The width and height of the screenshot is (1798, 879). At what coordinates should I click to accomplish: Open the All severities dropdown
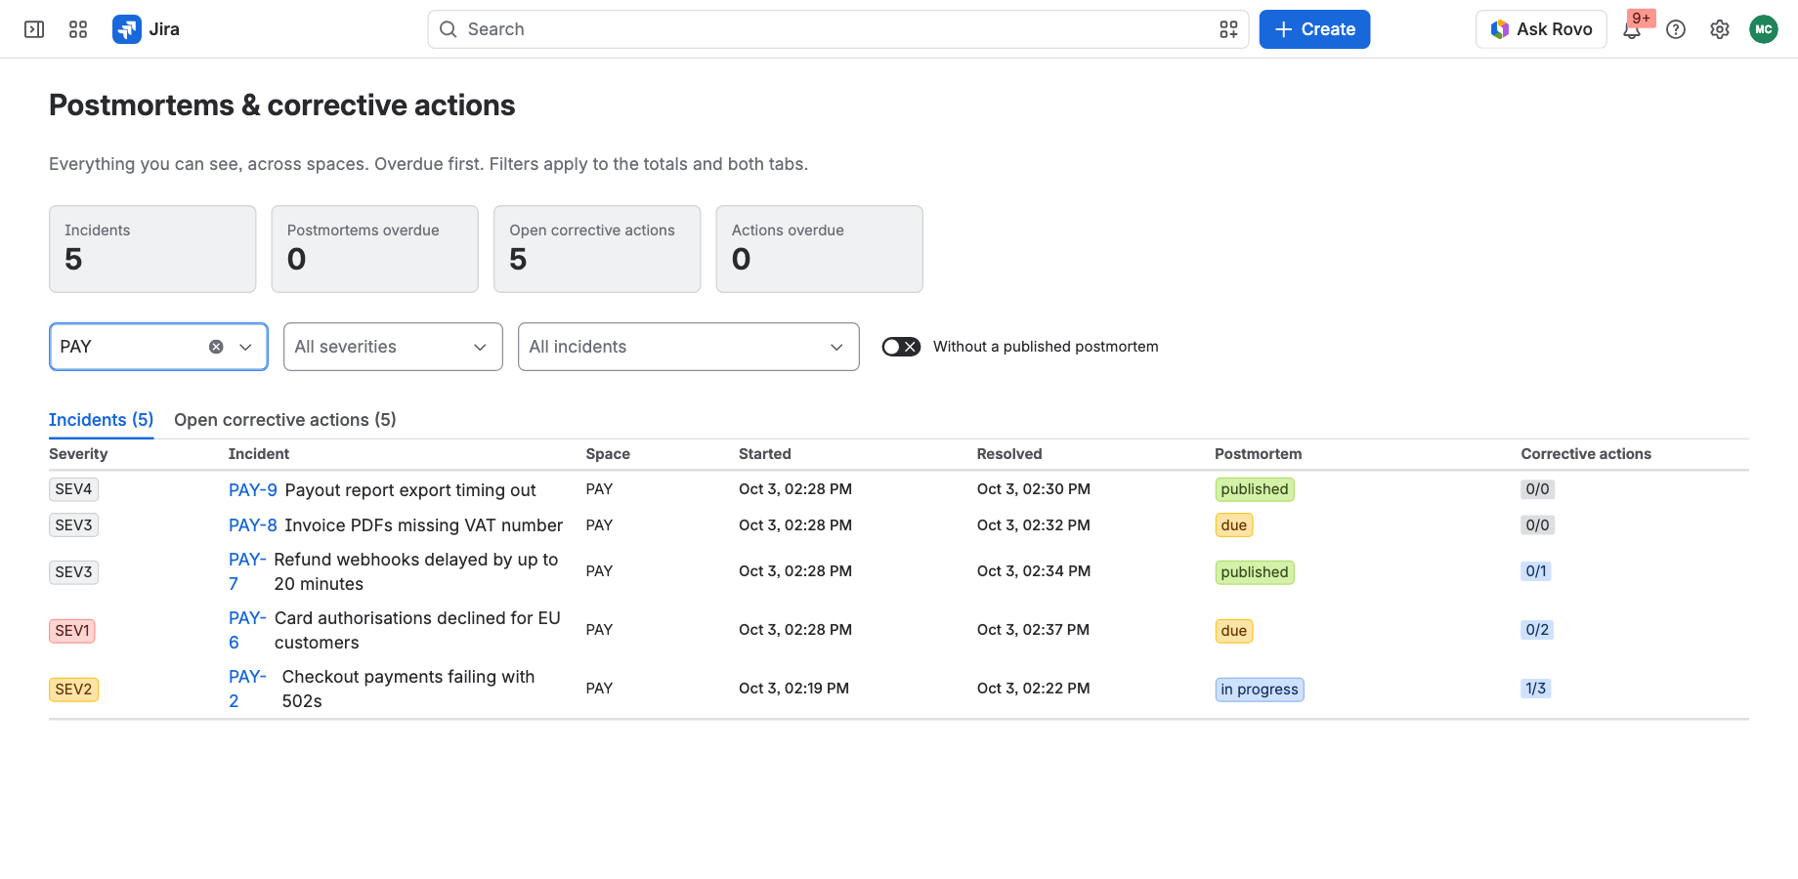pyautogui.click(x=393, y=347)
